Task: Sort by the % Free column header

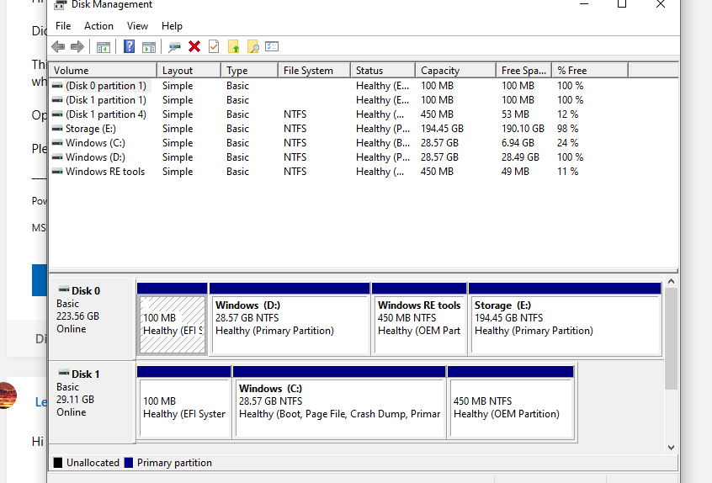Action: pyautogui.click(x=590, y=71)
